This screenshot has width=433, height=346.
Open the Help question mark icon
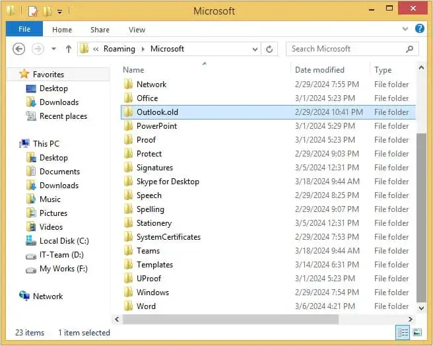[x=420, y=28]
